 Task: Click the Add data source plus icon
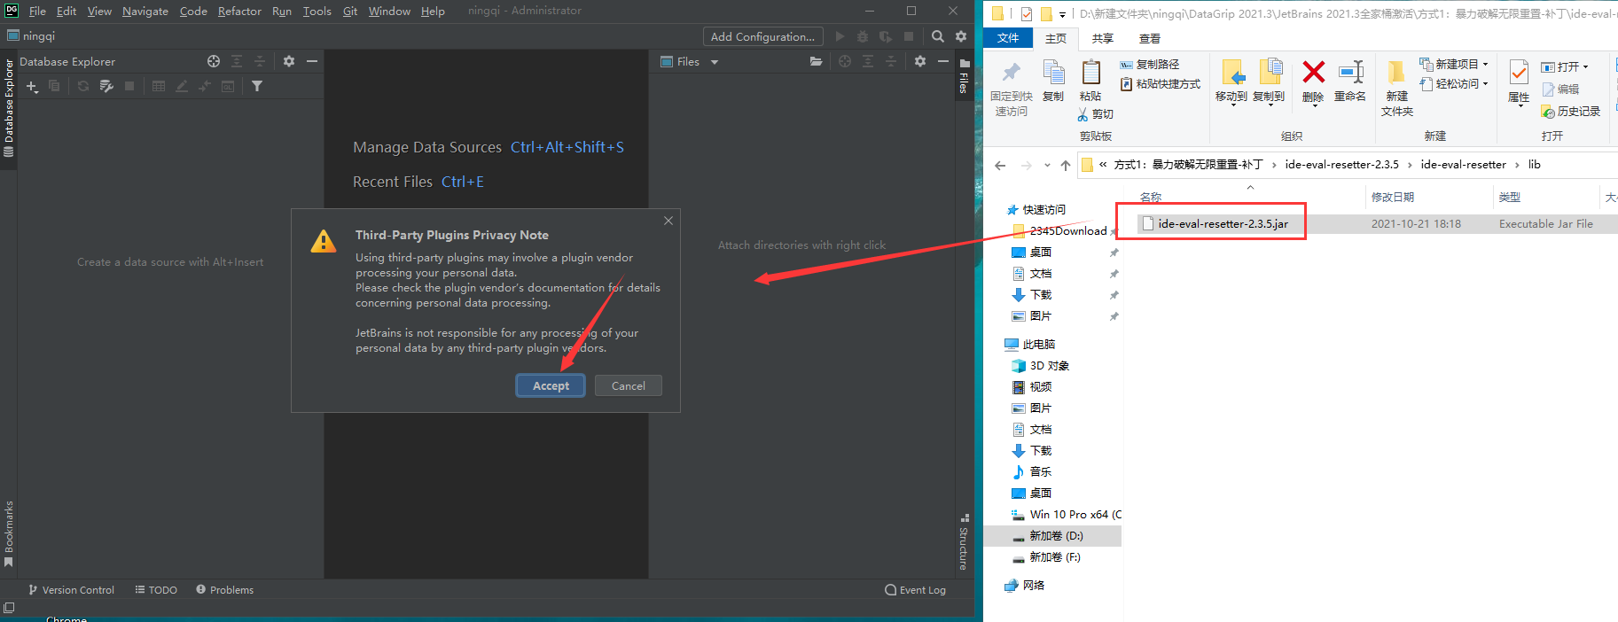point(32,86)
